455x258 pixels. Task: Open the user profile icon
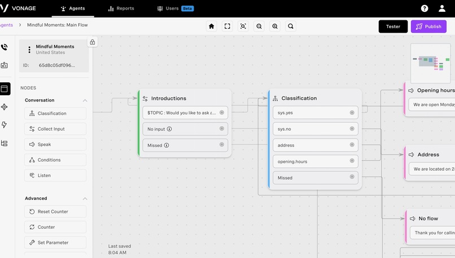tap(442, 8)
